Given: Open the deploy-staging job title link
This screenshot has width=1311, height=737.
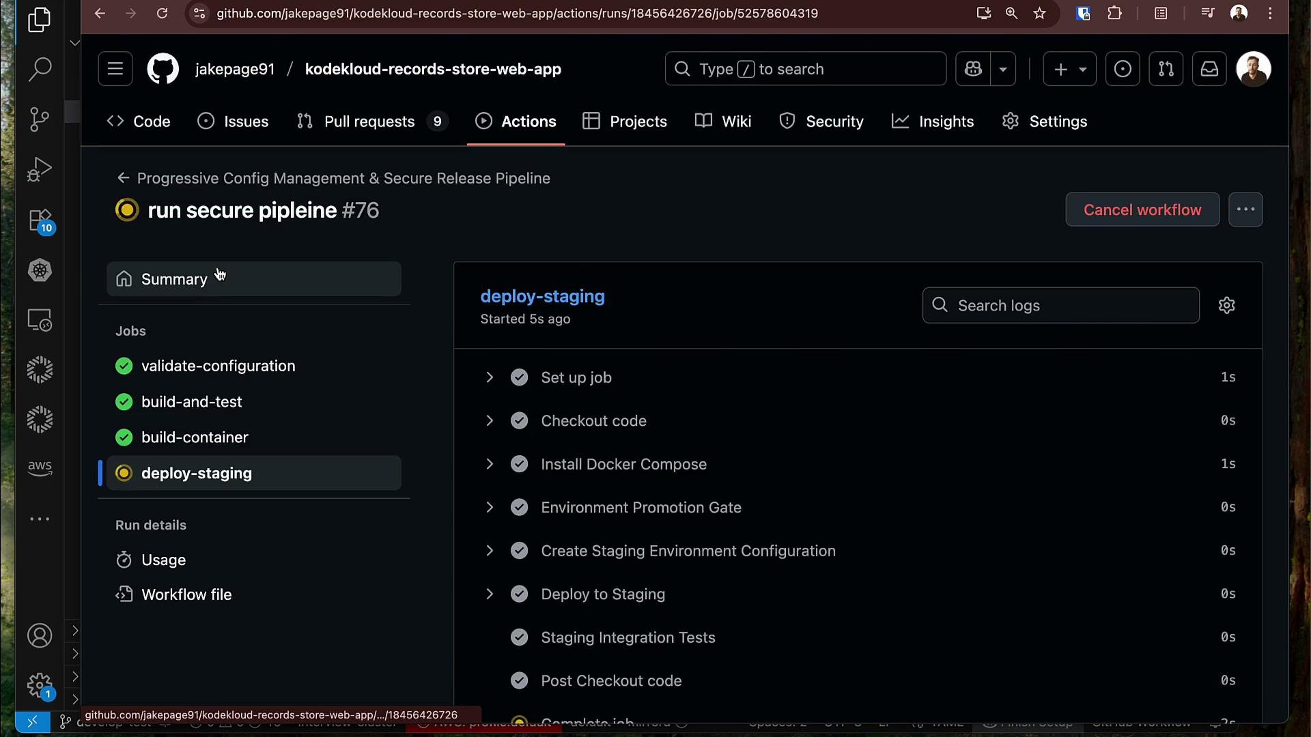Looking at the screenshot, I should pos(542,296).
